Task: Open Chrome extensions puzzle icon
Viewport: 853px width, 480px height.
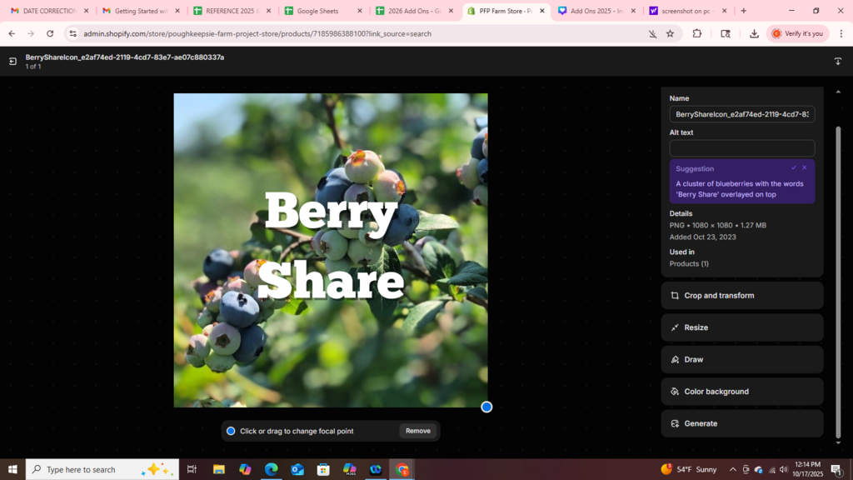Action: click(x=697, y=33)
